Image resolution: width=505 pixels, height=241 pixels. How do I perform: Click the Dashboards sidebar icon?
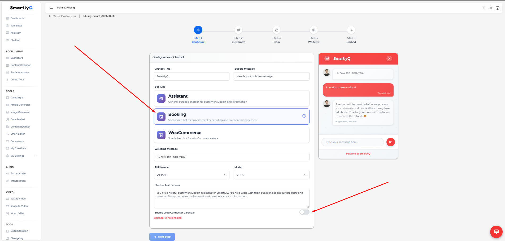pos(7,18)
